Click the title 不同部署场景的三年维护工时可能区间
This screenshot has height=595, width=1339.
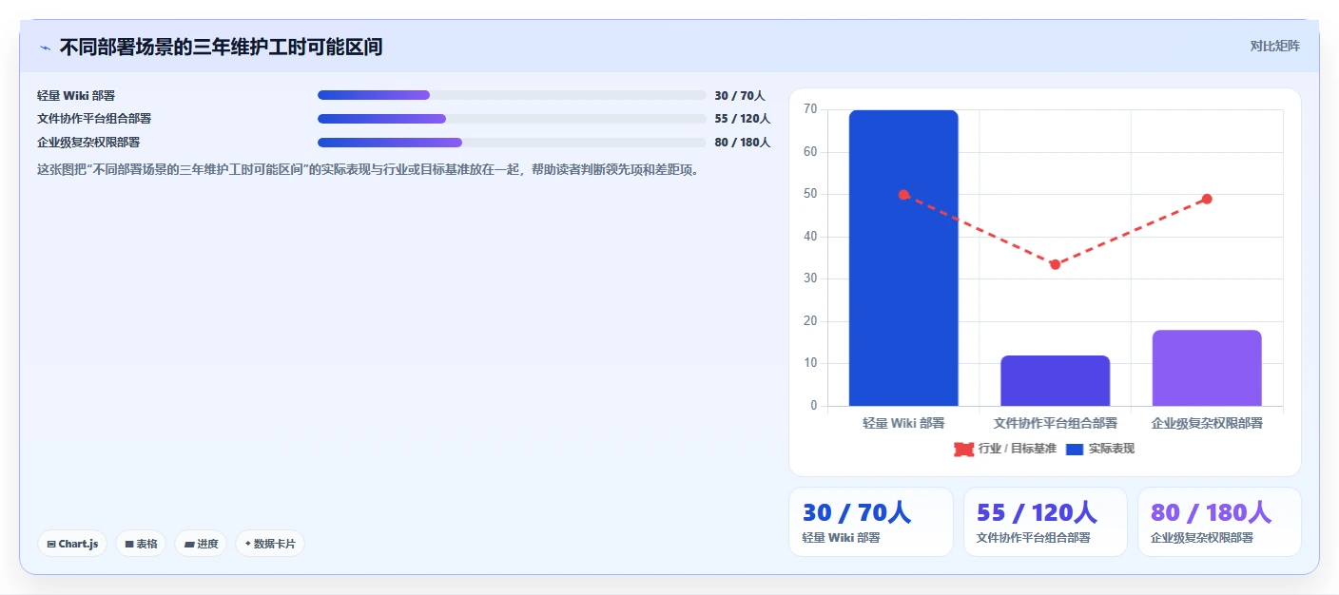221,47
